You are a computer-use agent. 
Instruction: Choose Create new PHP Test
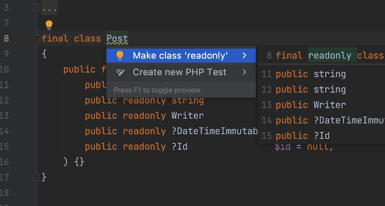tap(181, 72)
